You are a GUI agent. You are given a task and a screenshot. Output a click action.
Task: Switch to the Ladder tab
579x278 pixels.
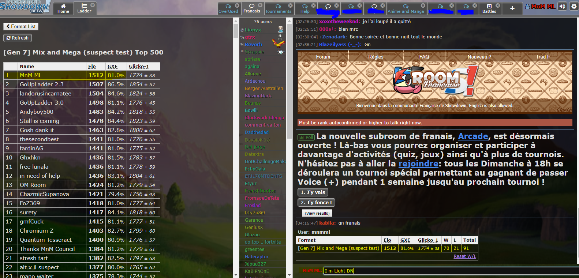84,8
